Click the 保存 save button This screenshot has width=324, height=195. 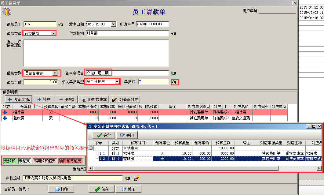pos(101,189)
